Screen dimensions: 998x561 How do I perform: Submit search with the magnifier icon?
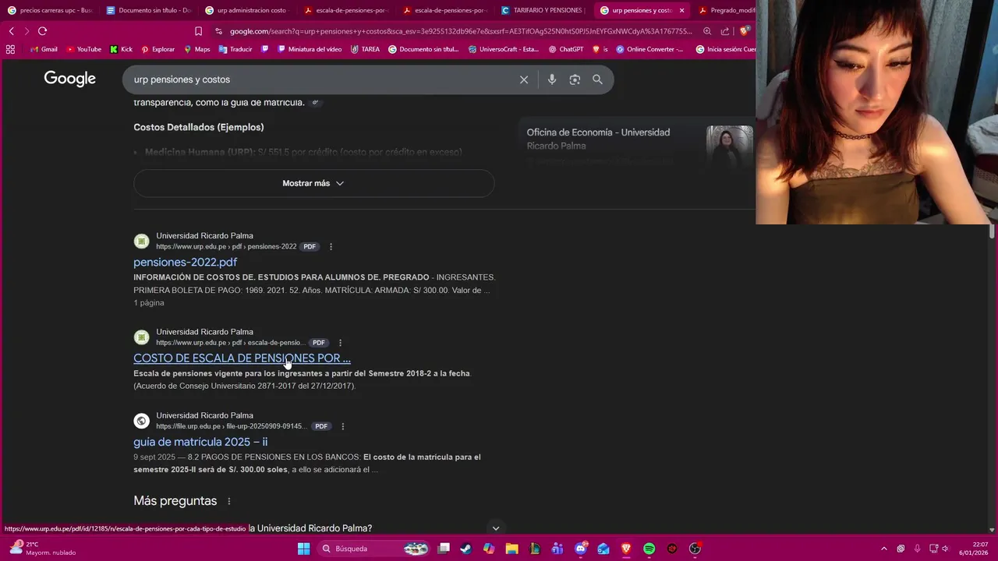point(597,79)
